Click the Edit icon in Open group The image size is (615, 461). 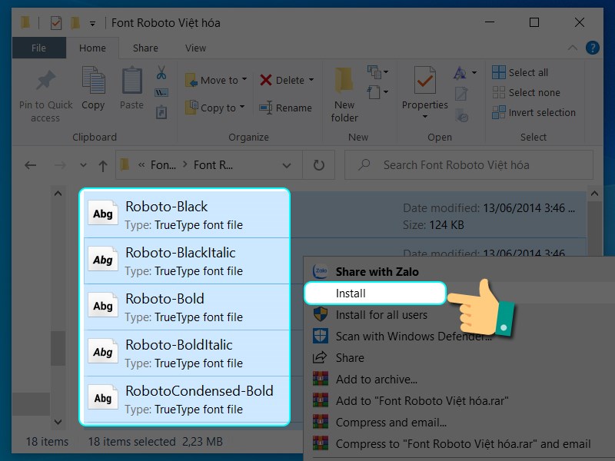(x=460, y=94)
